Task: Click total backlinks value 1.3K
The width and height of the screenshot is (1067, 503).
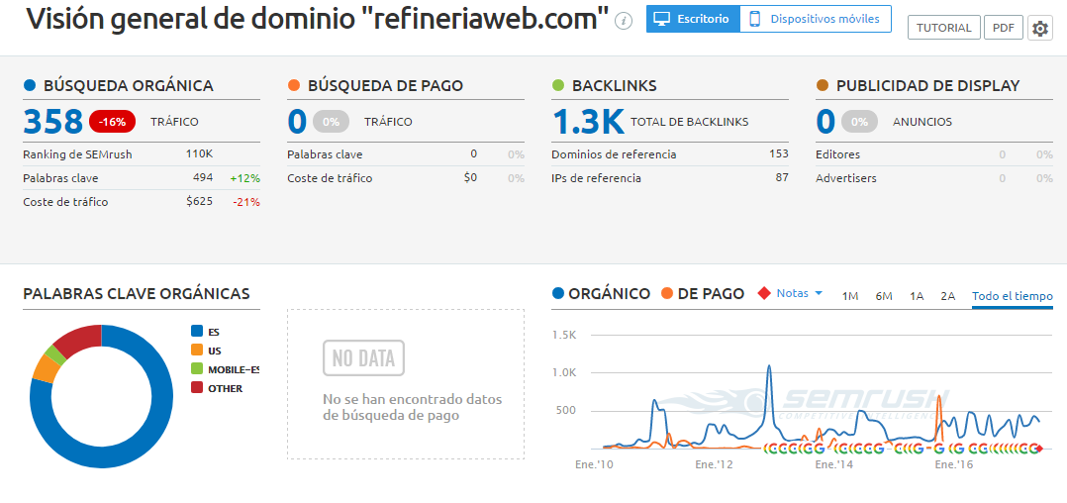Action: (x=588, y=122)
